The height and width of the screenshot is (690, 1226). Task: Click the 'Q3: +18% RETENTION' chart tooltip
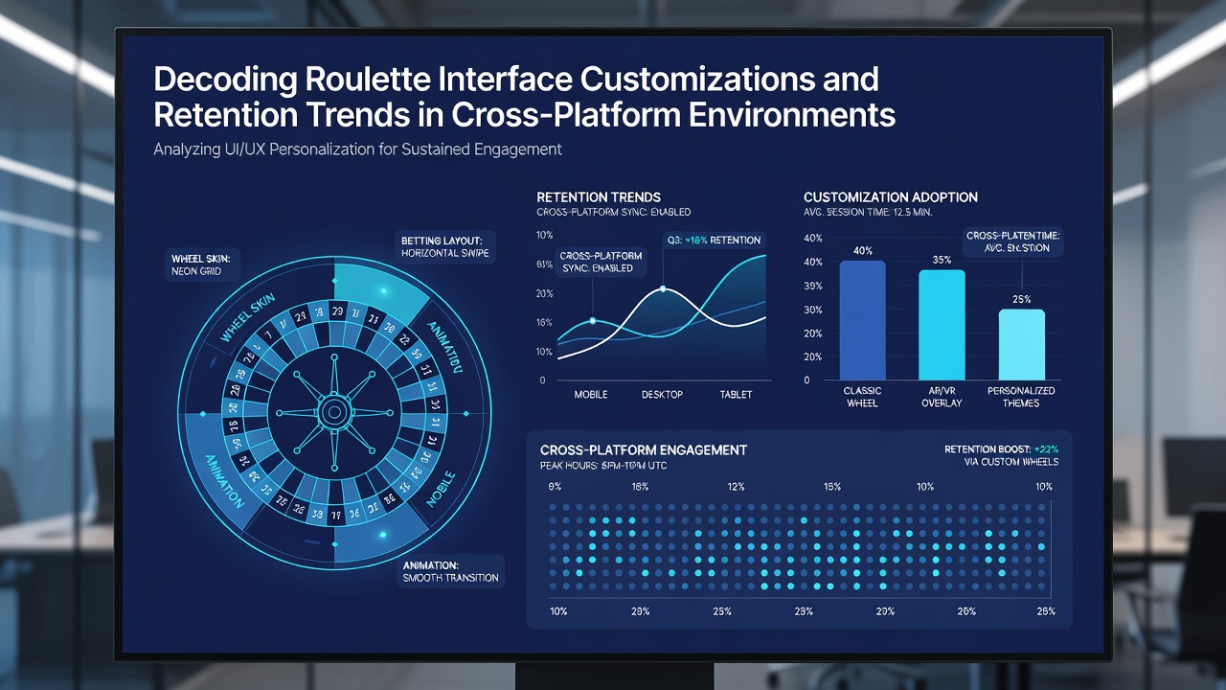(x=713, y=240)
